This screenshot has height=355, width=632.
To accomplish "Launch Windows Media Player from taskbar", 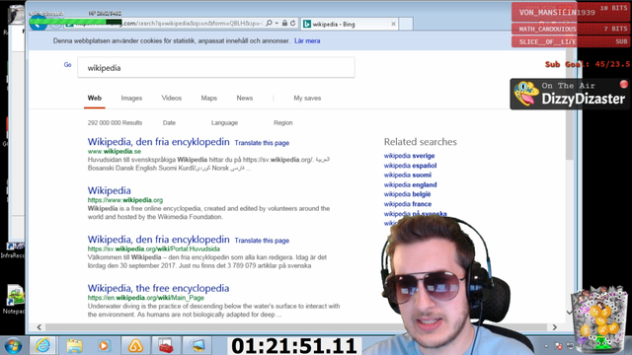I will tap(104, 346).
